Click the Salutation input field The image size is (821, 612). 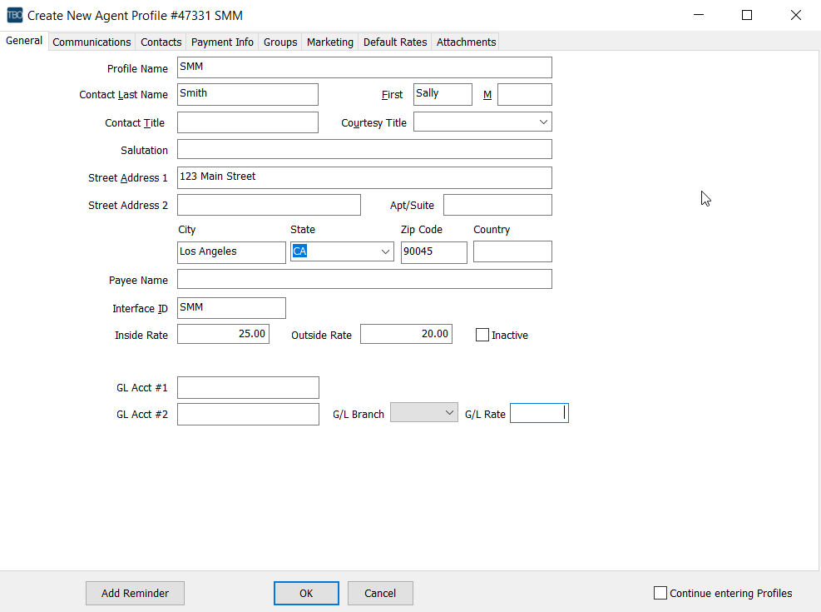click(x=364, y=148)
